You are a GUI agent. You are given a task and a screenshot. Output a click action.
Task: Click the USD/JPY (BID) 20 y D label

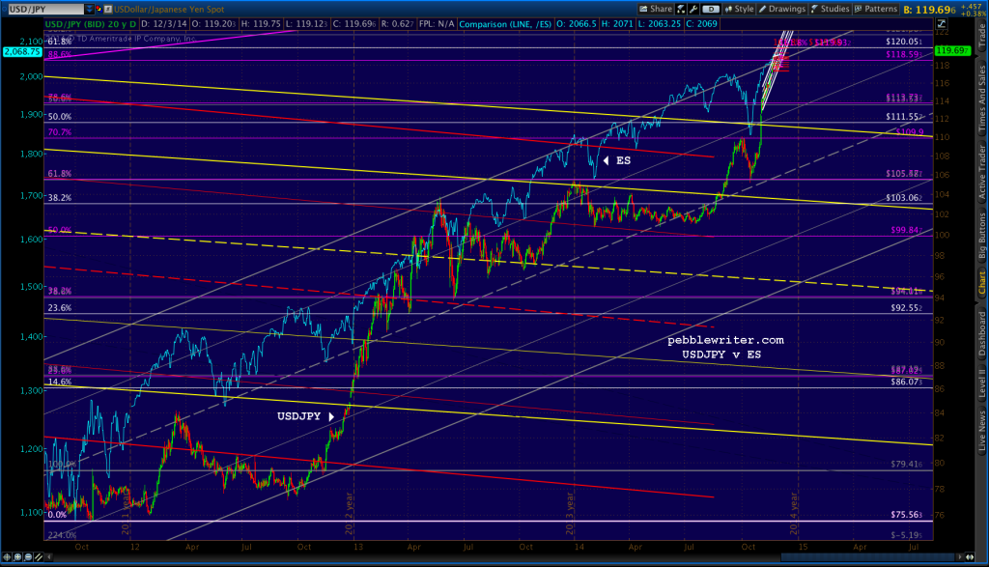(91, 24)
